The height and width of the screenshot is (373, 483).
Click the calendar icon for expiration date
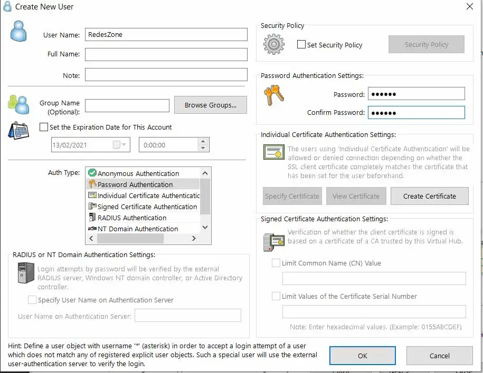click(x=18, y=131)
